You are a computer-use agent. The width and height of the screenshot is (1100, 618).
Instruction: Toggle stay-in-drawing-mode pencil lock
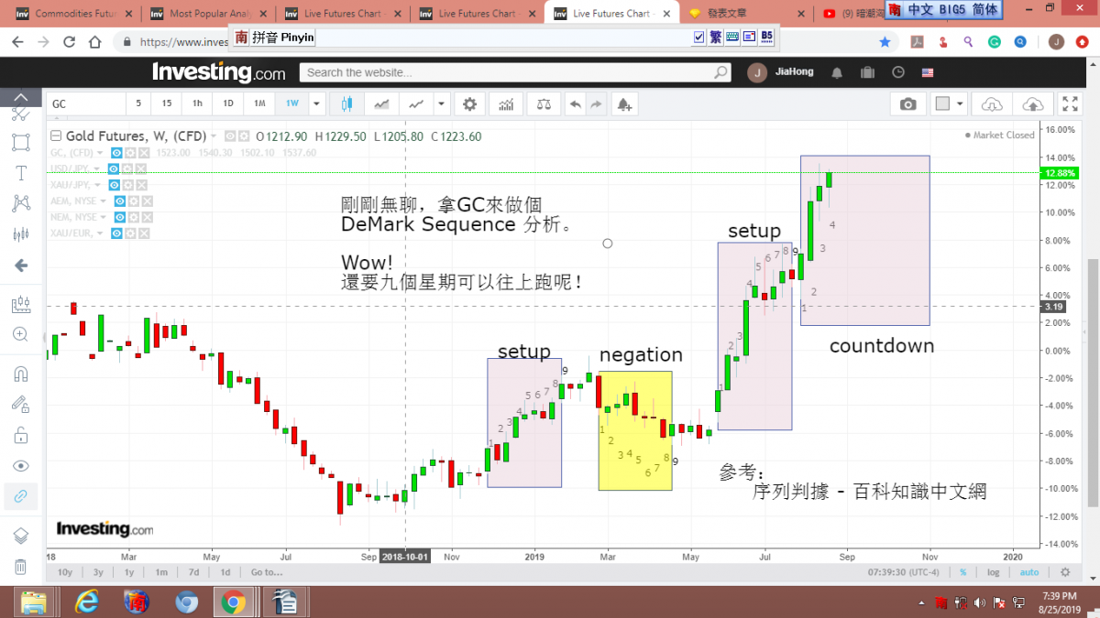click(20, 403)
